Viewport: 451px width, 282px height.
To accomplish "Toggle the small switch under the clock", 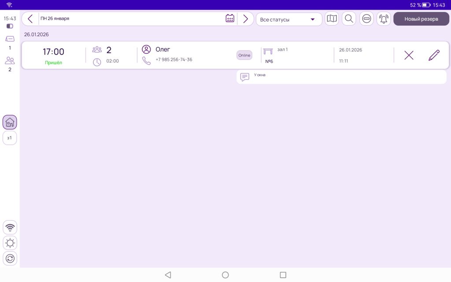I will tap(10, 26).
